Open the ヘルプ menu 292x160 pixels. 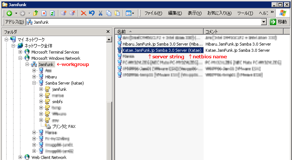[264, 13]
